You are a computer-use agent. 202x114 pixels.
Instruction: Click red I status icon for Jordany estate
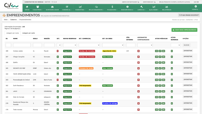(x=58, y=51)
